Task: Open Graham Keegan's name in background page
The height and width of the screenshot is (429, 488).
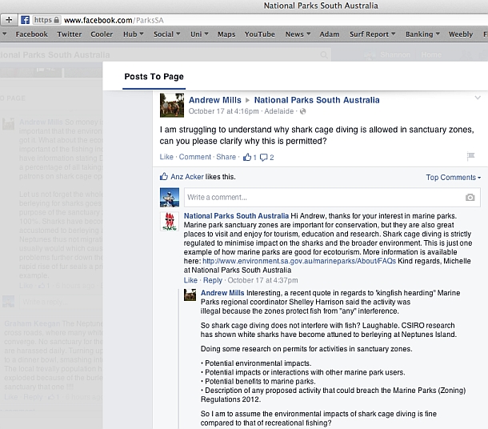Action: pos(32,323)
